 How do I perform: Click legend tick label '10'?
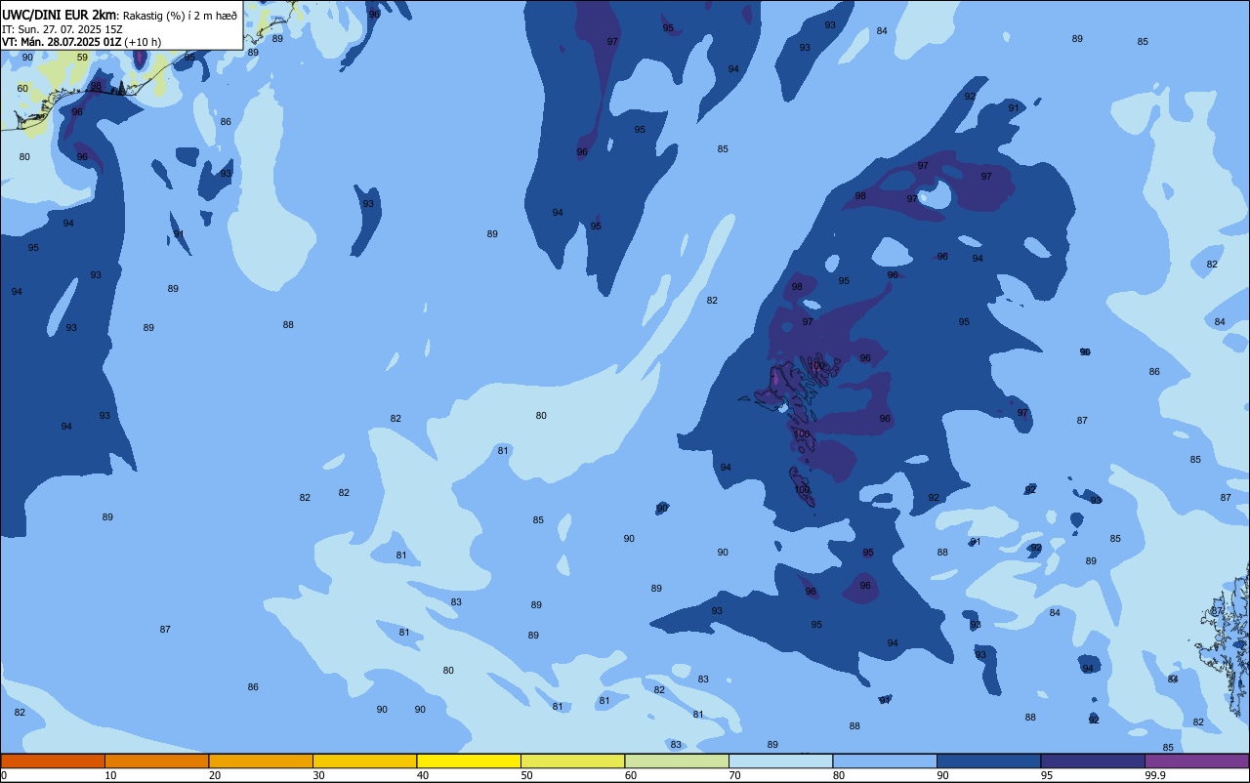(110, 775)
